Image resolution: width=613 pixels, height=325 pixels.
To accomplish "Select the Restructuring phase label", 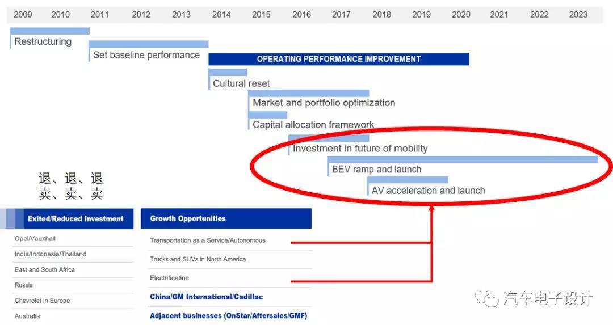I will pyautogui.click(x=43, y=41).
